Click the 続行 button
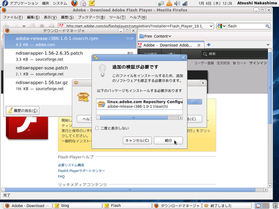Image resolution: width=279 pixels, height=209 pixels. [x=168, y=140]
